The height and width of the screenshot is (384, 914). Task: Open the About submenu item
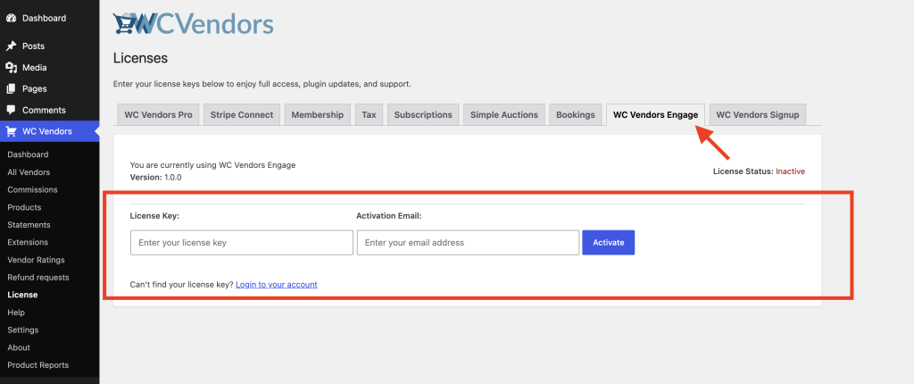click(x=19, y=347)
